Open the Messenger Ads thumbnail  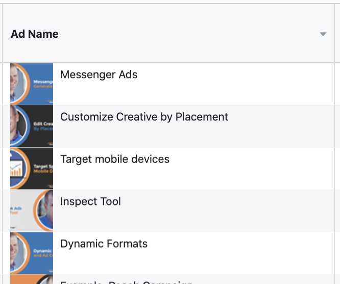tap(32, 84)
